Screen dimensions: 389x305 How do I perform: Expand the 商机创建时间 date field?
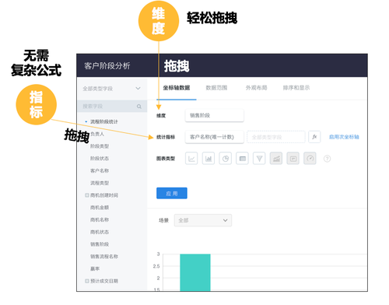pyautogui.click(x=87, y=195)
